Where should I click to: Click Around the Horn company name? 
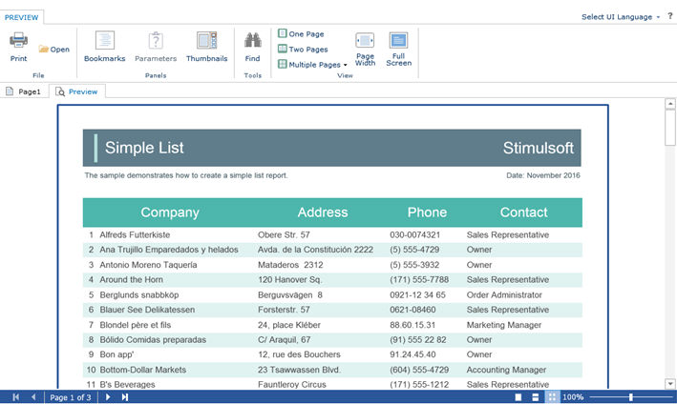(x=131, y=279)
